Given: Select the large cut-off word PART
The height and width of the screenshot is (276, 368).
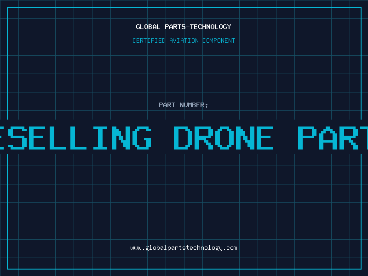Looking at the screenshot, I should coord(333,138).
